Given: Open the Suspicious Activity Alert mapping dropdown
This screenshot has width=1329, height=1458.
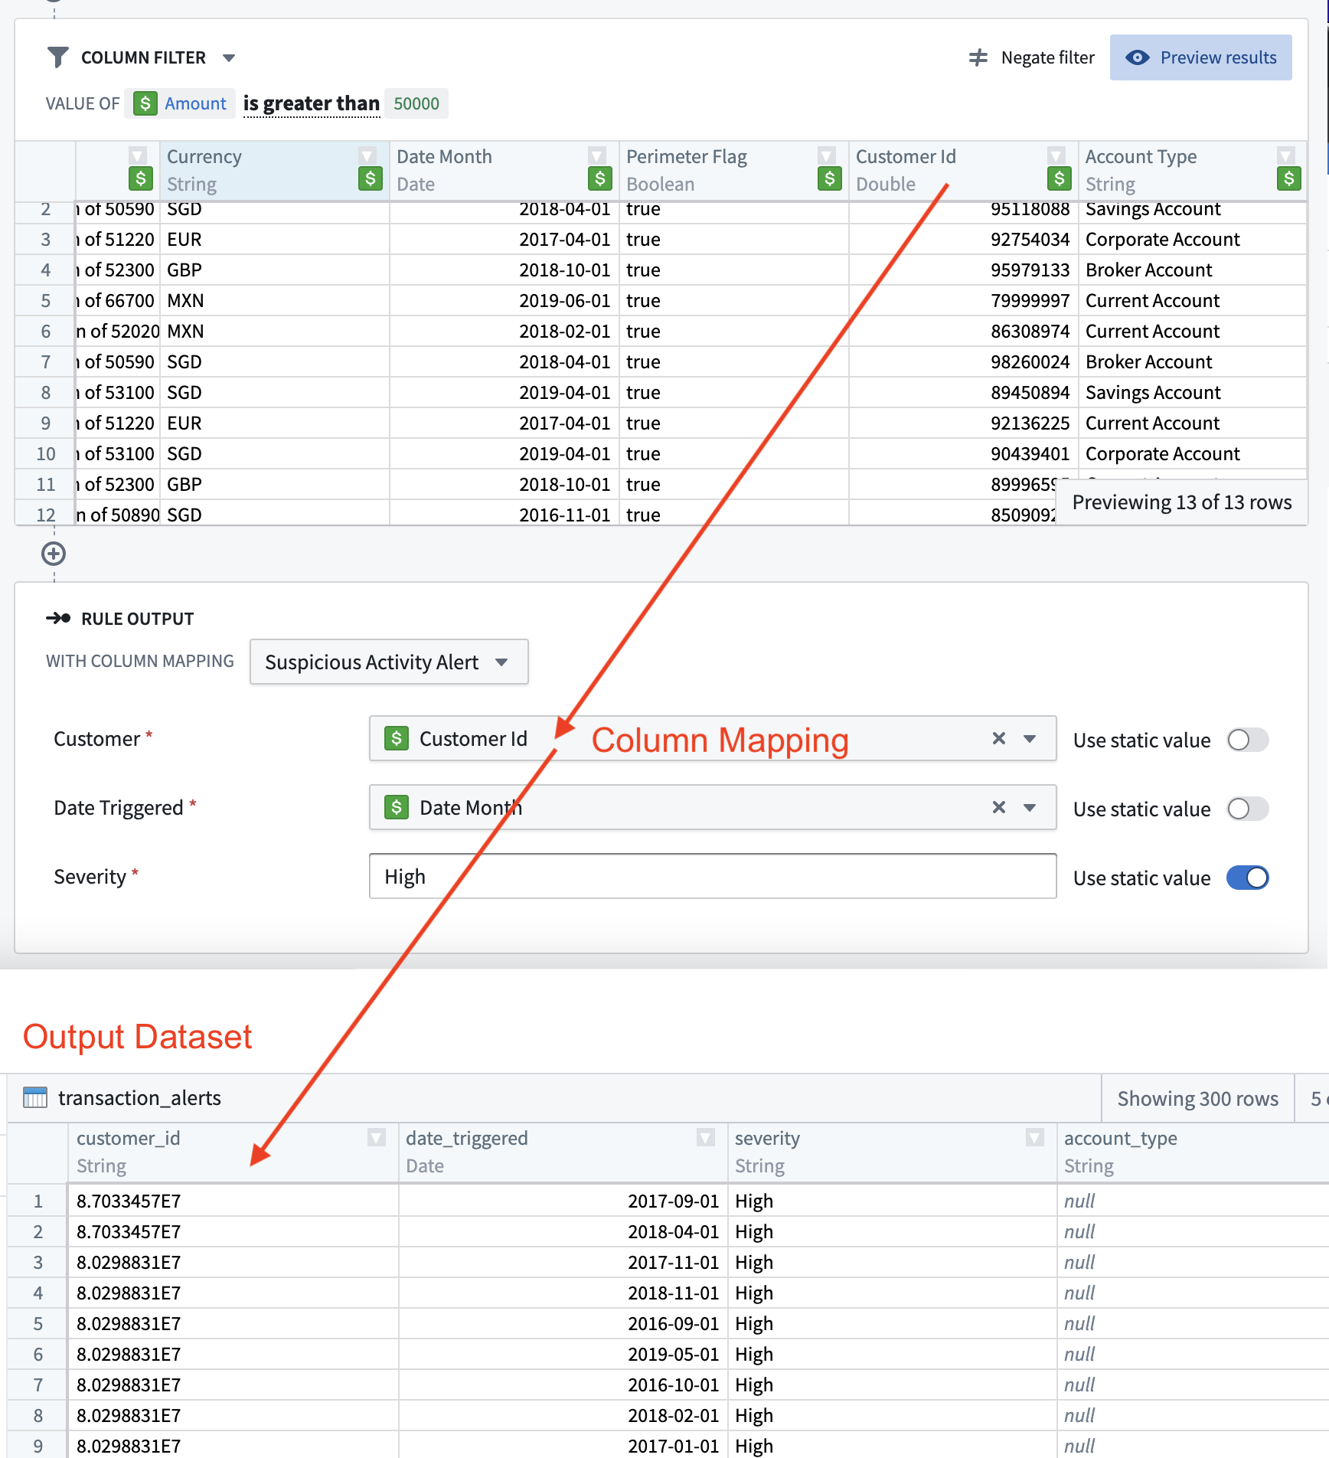Looking at the screenshot, I should [x=389, y=662].
